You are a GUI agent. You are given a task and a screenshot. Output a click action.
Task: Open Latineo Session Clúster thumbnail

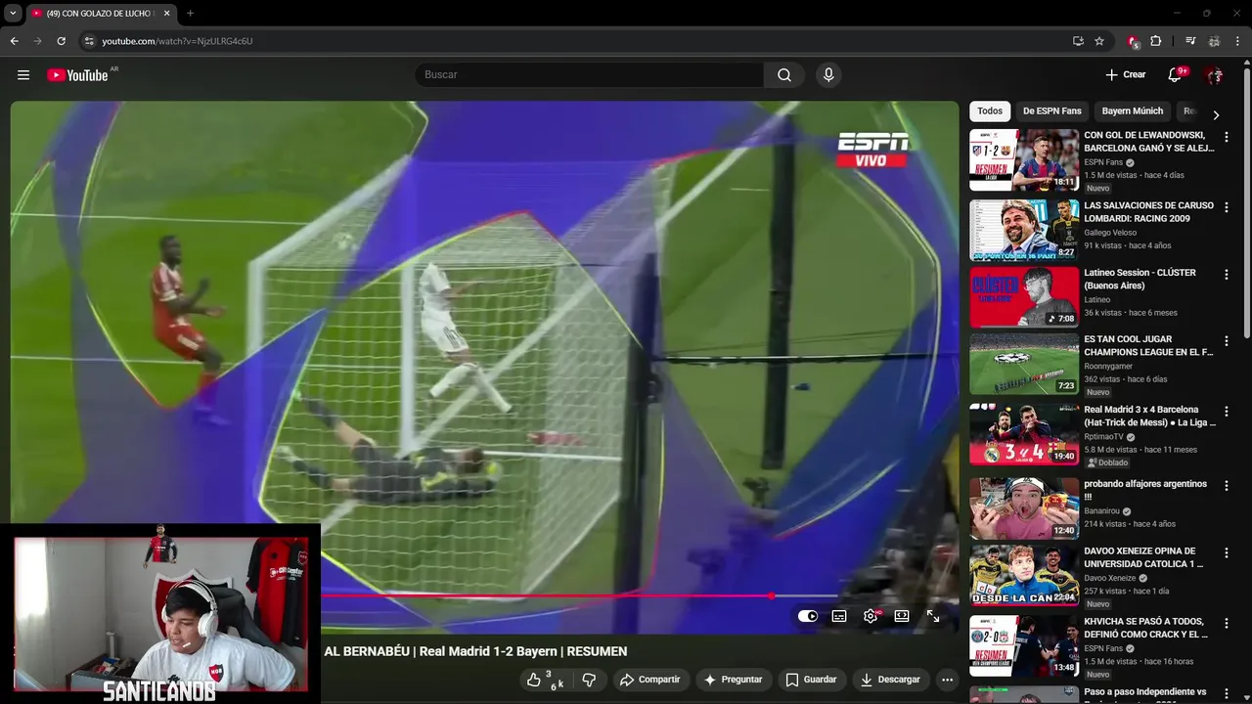[x=1024, y=297]
